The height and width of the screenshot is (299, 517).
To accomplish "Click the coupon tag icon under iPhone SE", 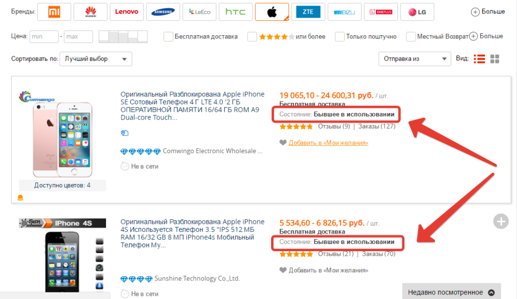I will pos(125,133).
